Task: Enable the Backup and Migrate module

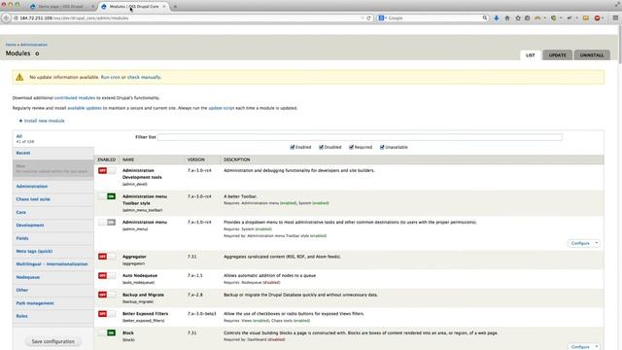Action: click(x=107, y=295)
